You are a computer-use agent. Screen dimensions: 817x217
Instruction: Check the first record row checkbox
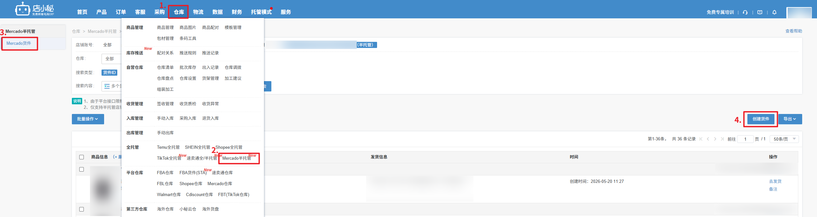pyautogui.click(x=82, y=169)
